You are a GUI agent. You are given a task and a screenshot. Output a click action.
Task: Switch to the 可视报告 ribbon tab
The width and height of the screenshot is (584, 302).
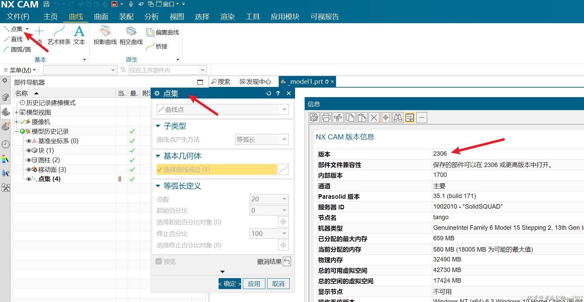click(325, 17)
